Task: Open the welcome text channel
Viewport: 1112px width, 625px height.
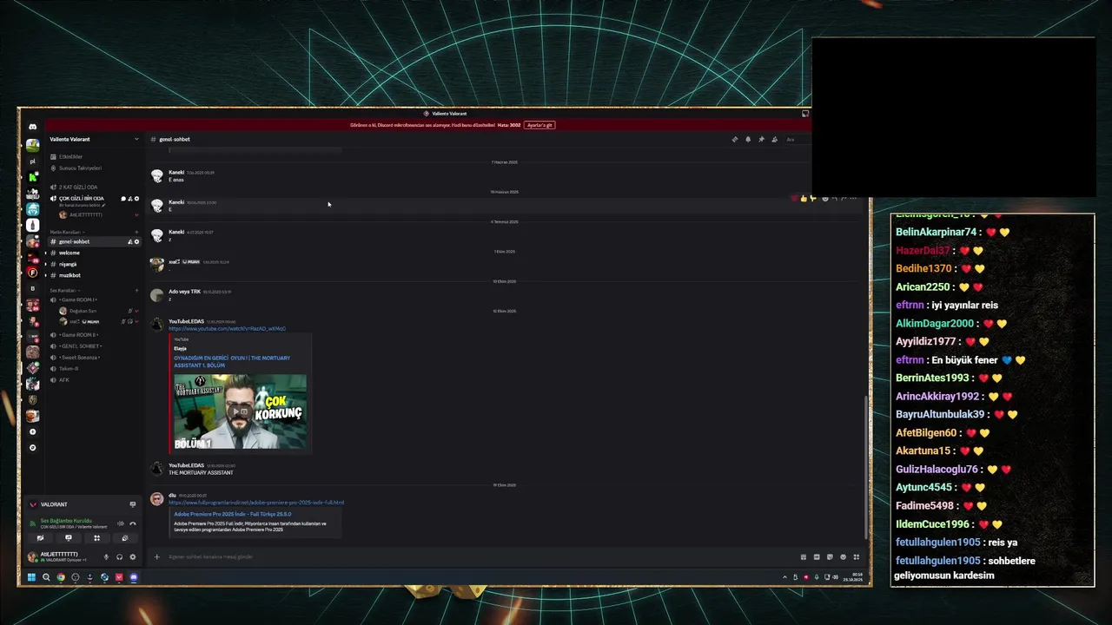Action: (94, 253)
